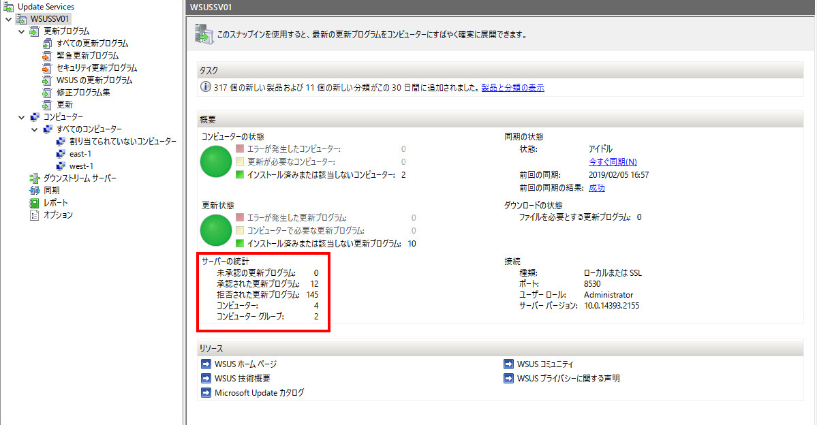Click the Update Services root icon

click(x=9, y=6)
